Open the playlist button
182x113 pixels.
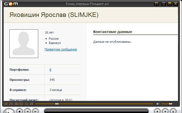coord(173,111)
